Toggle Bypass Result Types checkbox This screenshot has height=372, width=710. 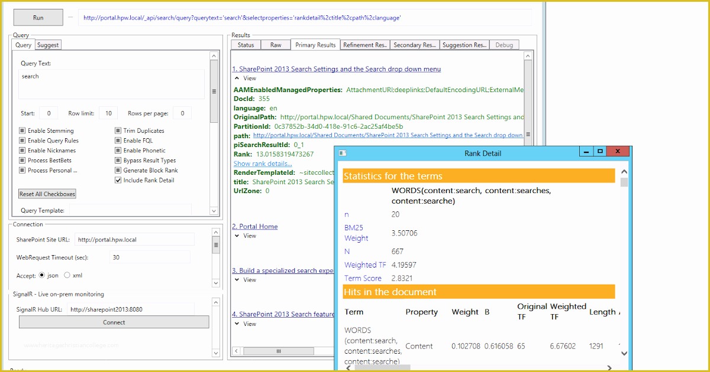pyautogui.click(x=118, y=160)
